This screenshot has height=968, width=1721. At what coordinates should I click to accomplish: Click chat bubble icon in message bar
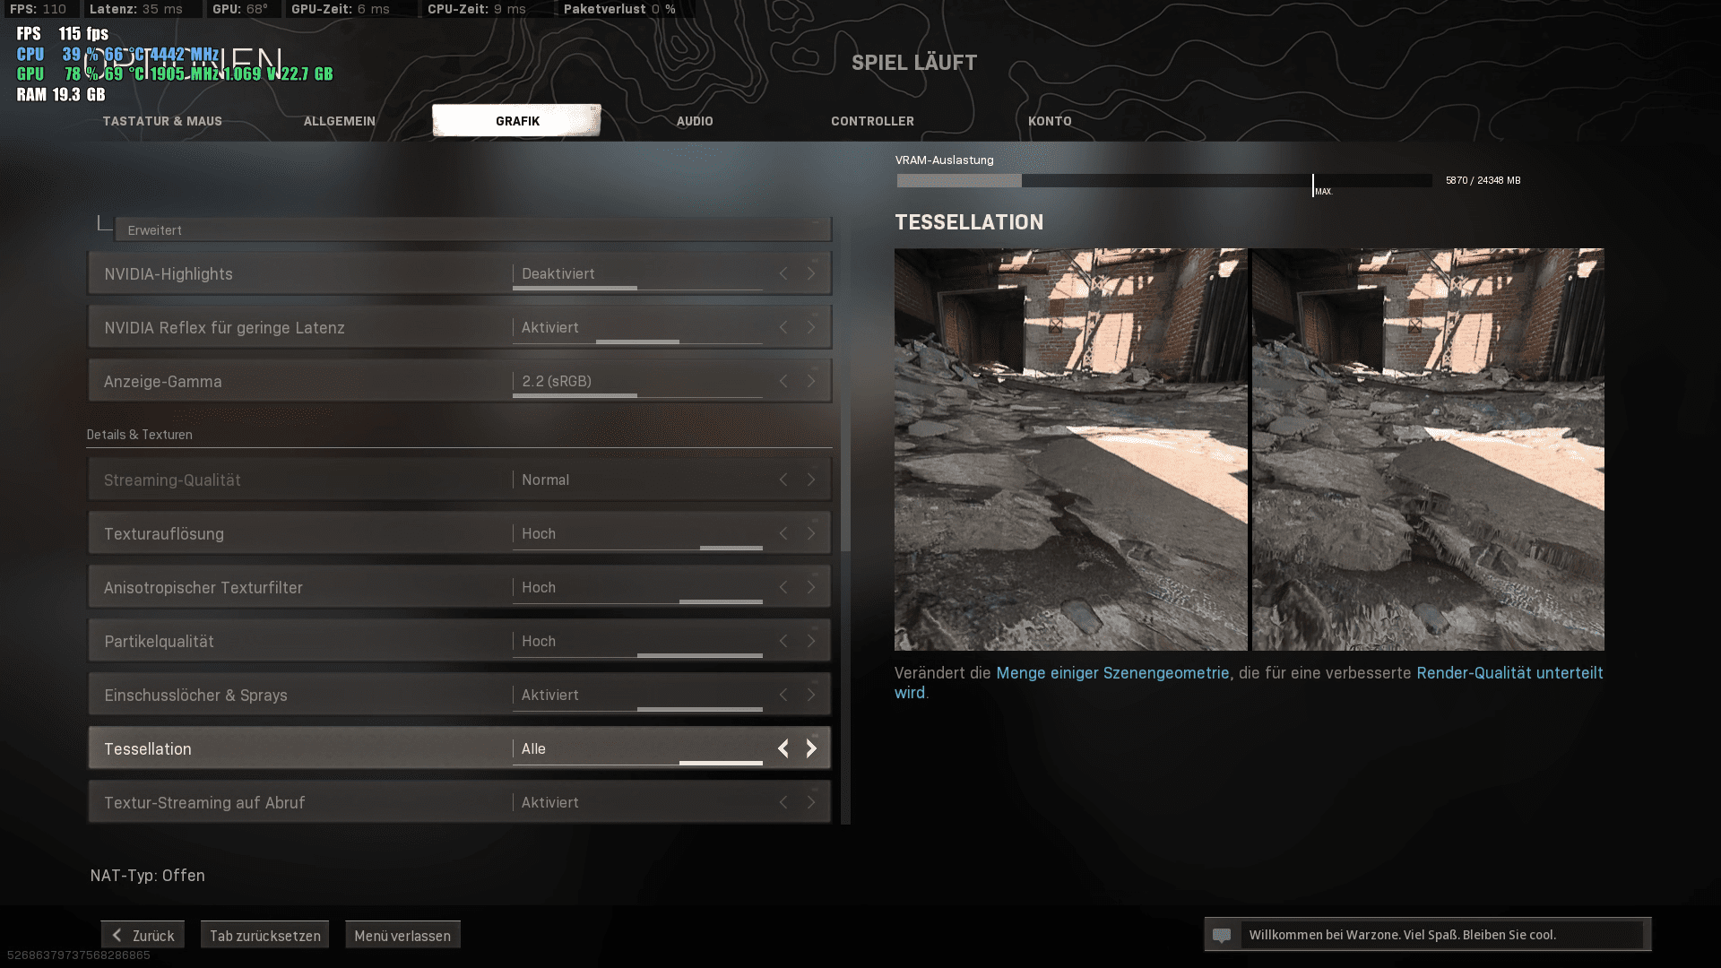point(1222,935)
